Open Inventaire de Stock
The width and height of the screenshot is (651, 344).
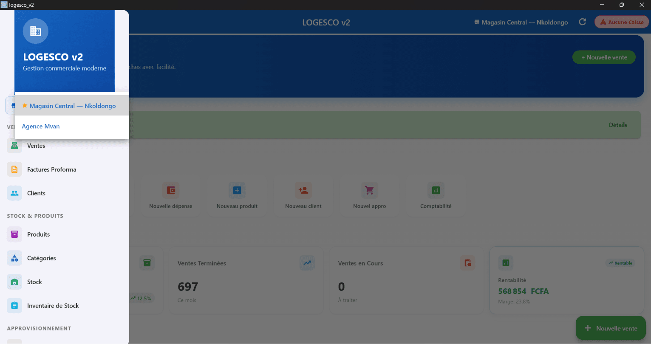(65, 306)
